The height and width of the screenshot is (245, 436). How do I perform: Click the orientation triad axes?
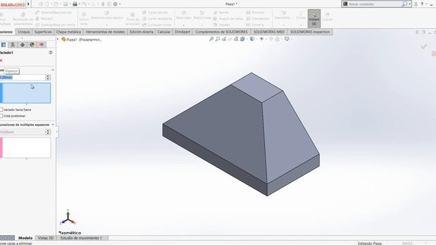click(68, 218)
